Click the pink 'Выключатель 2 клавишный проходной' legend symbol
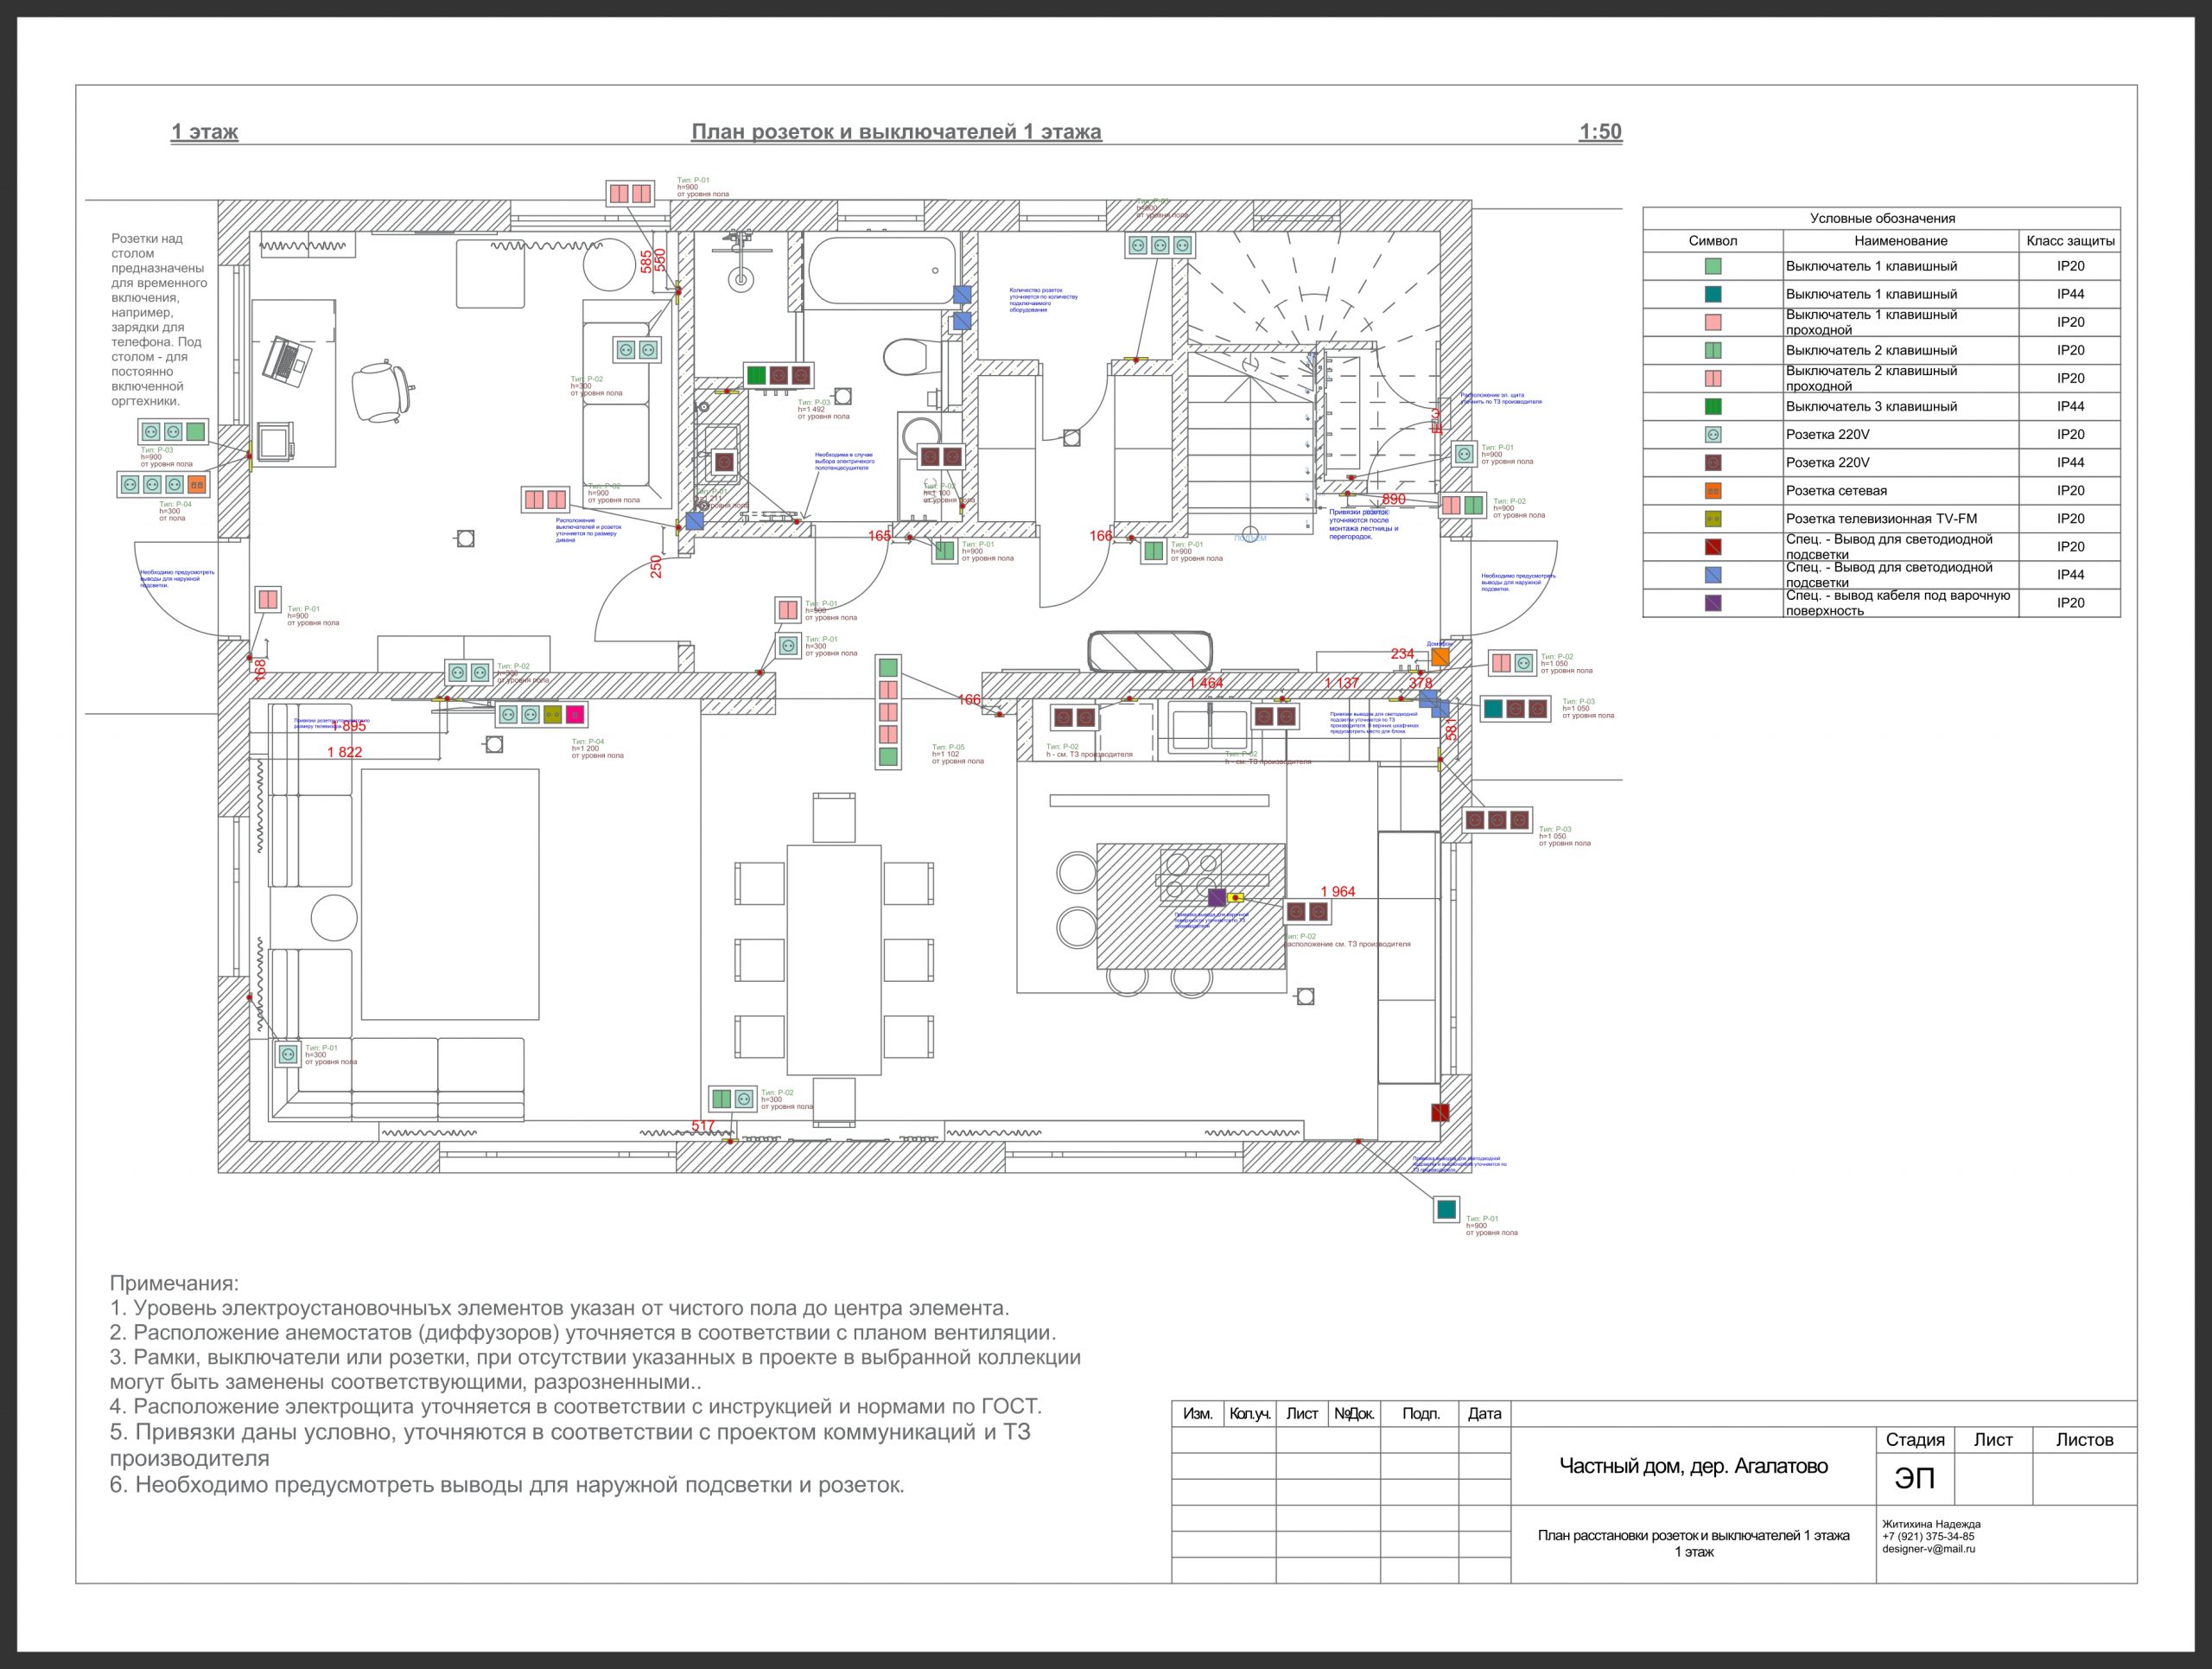Screen dimensions: 2212x1669 tap(1713, 379)
